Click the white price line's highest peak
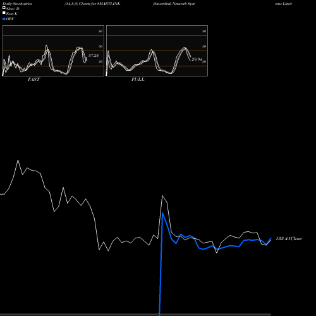The height and width of the screenshot is (316, 316). 18,161
